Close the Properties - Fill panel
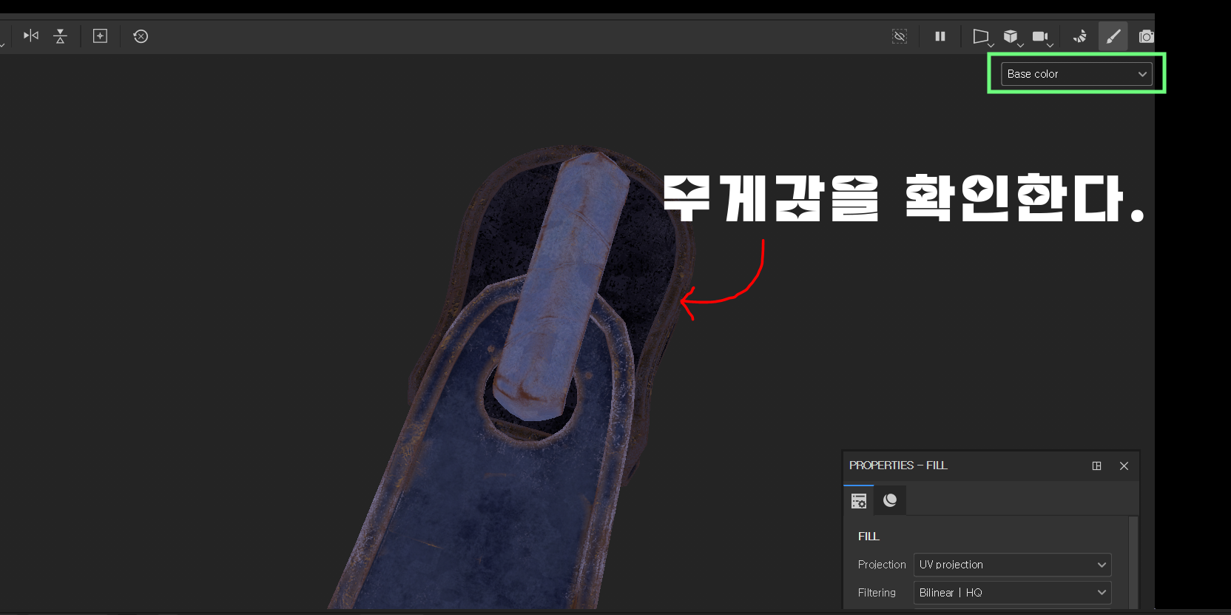 1124,466
